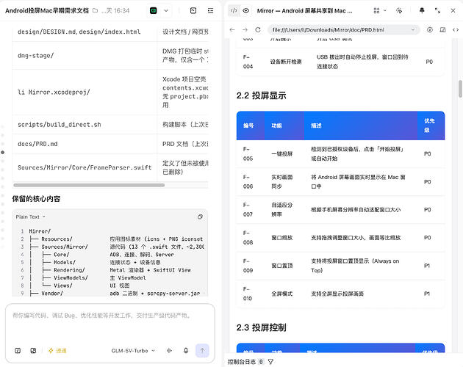Send the message with the arrow button
The width and height of the screenshot is (463, 367).
[x=202, y=350]
